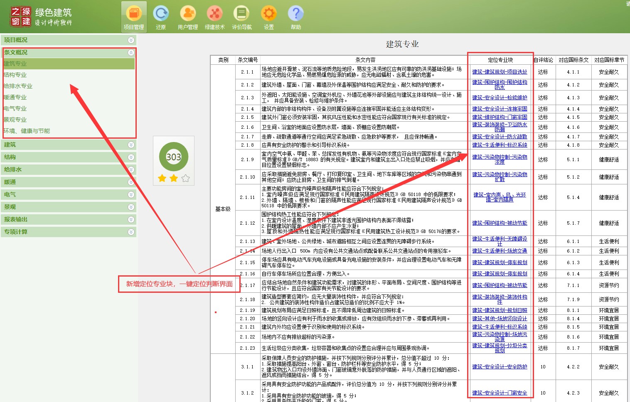This screenshot has height=402, width=630.
Task: Click national standard cell 4.2.2
Action: (x=573, y=367)
